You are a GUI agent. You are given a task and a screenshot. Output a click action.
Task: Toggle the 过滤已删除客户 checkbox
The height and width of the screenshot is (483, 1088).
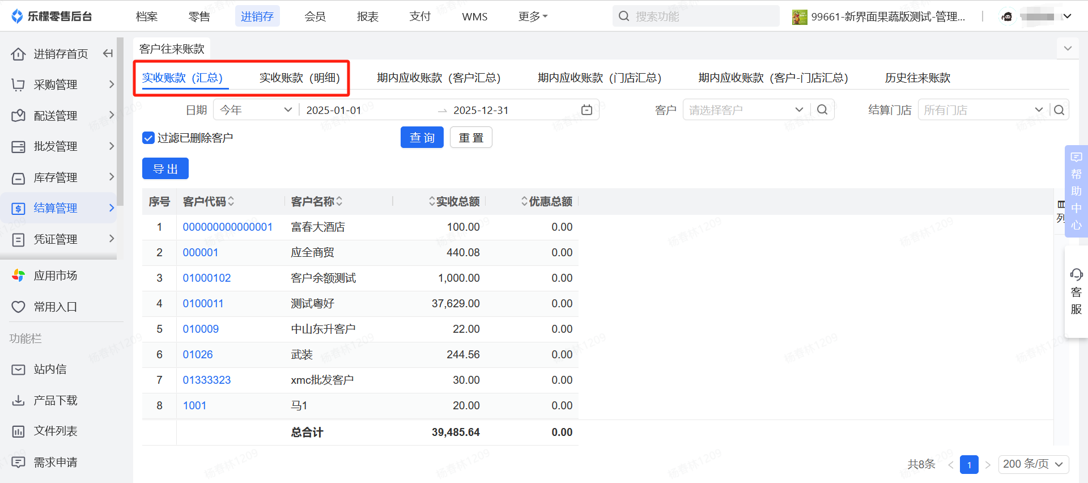[x=148, y=138]
